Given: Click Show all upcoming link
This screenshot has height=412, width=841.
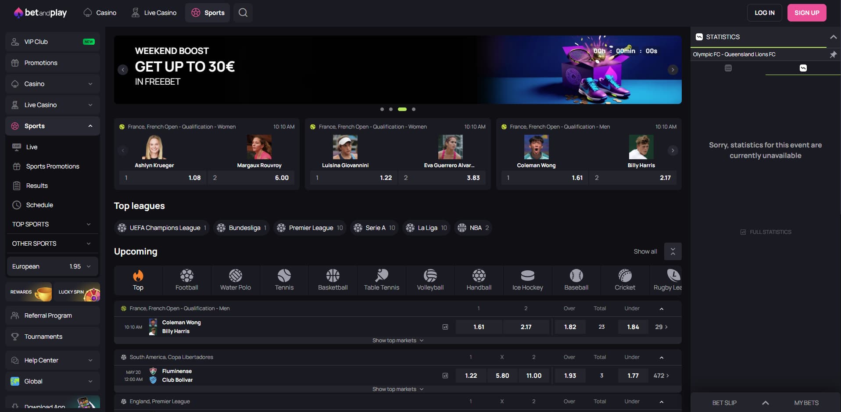Looking at the screenshot, I should coord(645,251).
